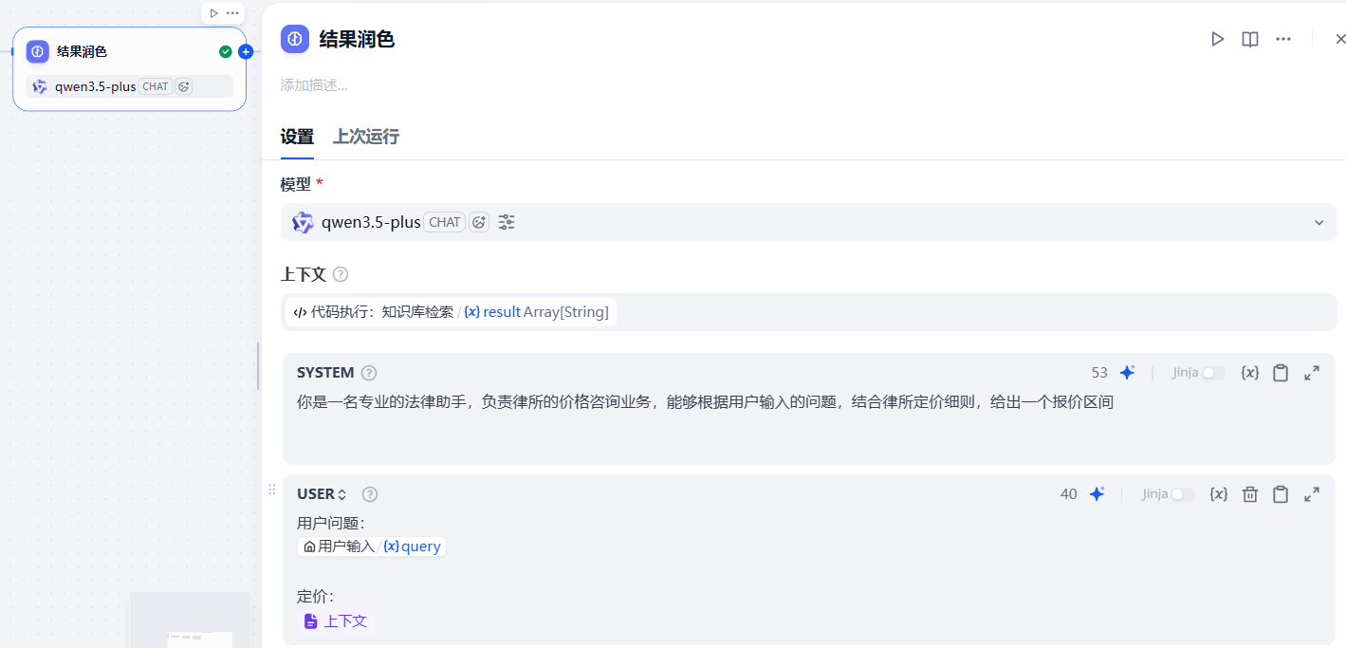Click the model selector chevron arrow

pos(1318,223)
